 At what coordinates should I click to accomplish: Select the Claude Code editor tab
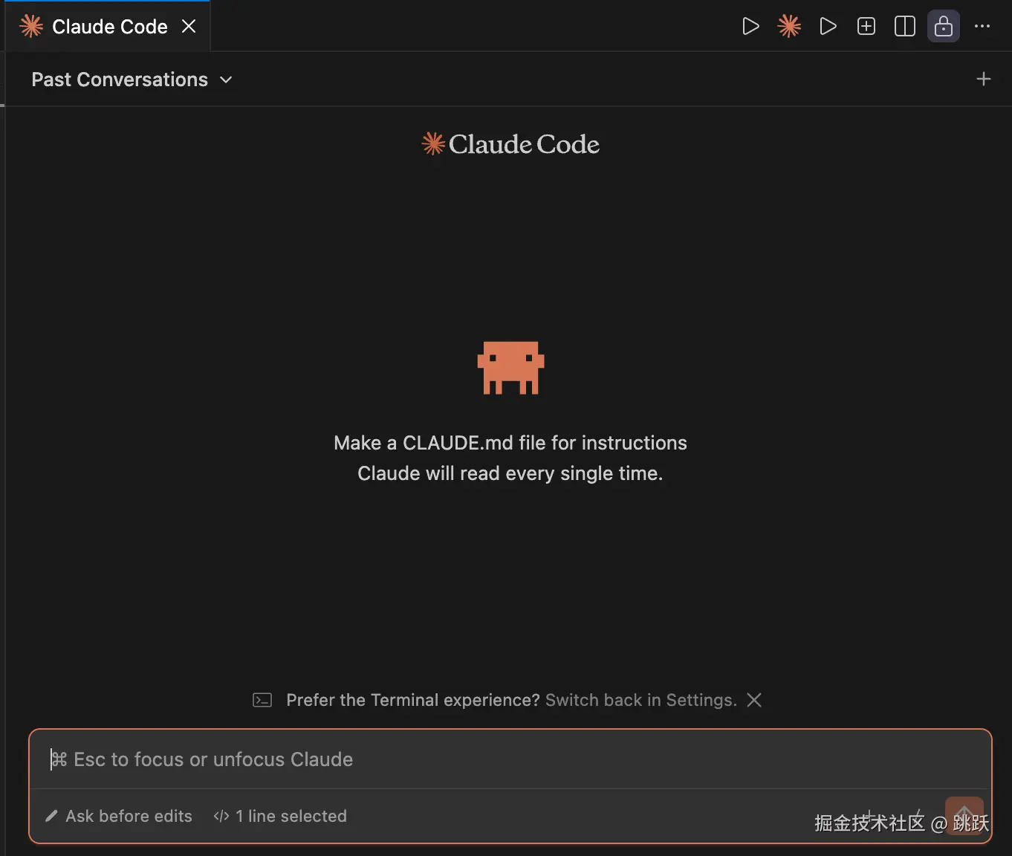(x=108, y=27)
